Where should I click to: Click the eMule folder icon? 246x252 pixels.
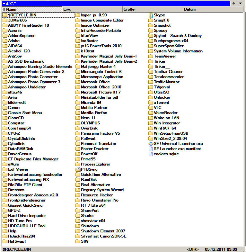(x=5, y=164)
